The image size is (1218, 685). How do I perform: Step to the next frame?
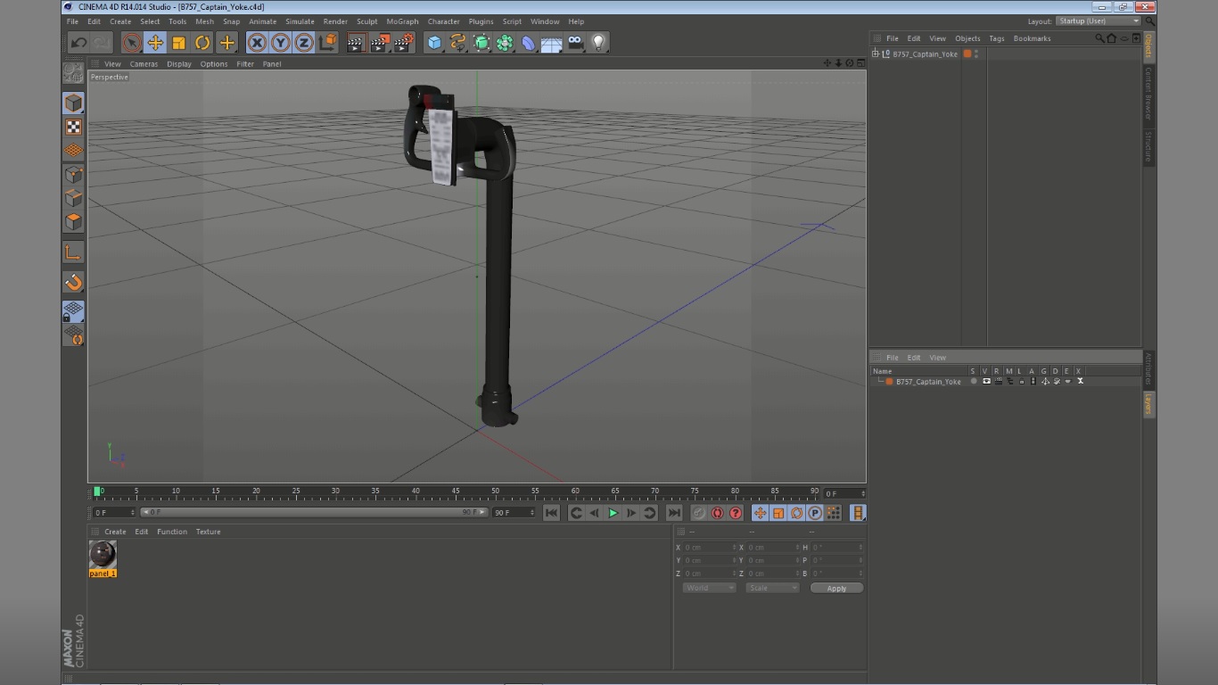click(631, 513)
